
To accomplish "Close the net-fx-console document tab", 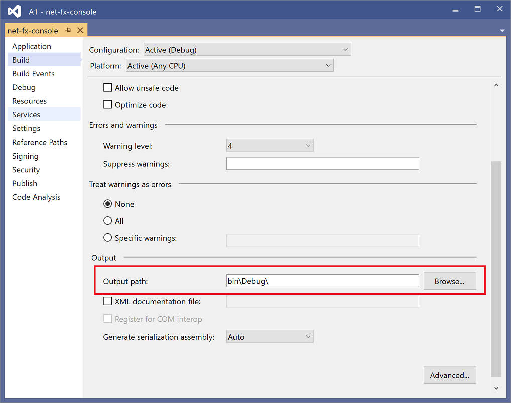I will (x=80, y=30).
